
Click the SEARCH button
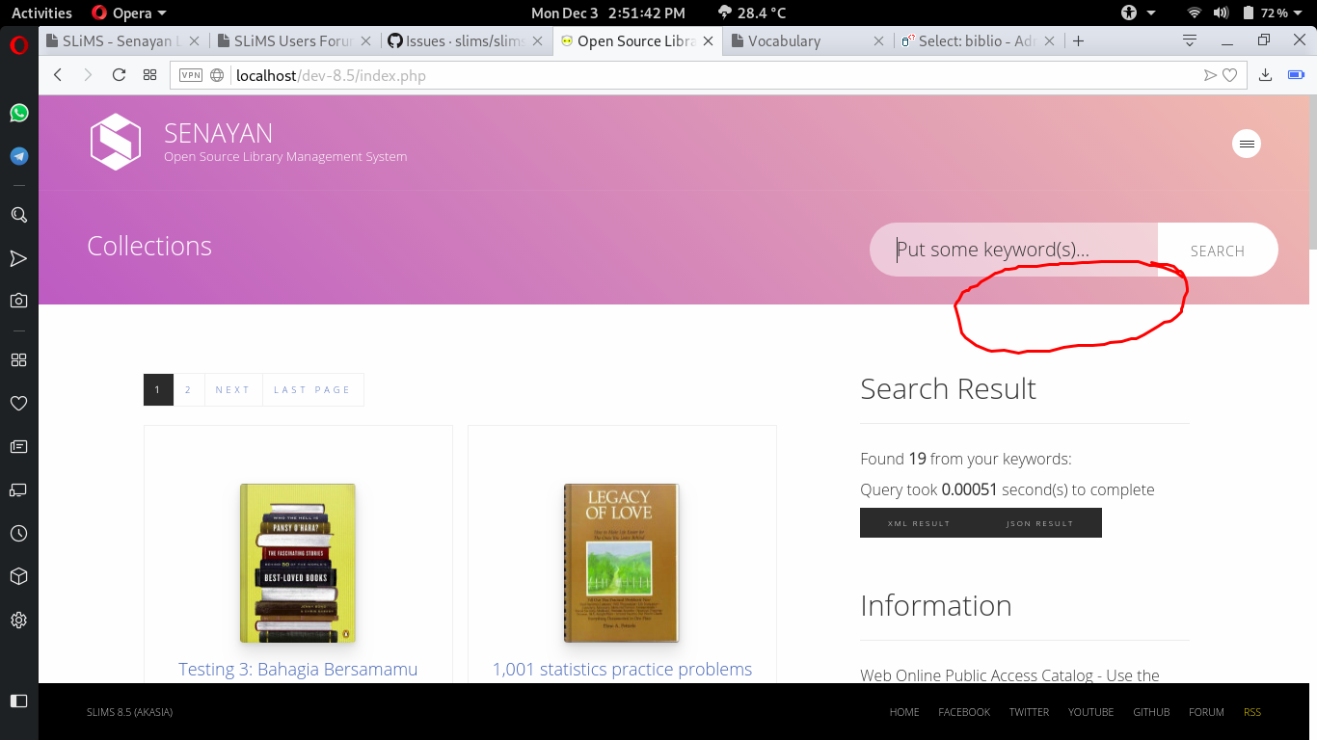1218,251
